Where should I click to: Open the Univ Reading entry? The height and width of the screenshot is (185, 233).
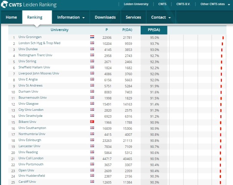tap(28, 152)
